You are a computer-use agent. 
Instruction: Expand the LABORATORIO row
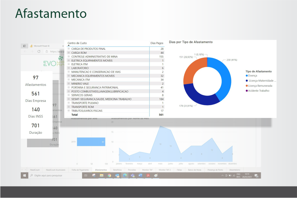tap(69, 68)
